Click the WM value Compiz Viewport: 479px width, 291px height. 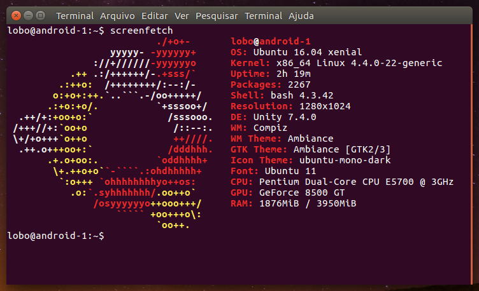pos(270,128)
